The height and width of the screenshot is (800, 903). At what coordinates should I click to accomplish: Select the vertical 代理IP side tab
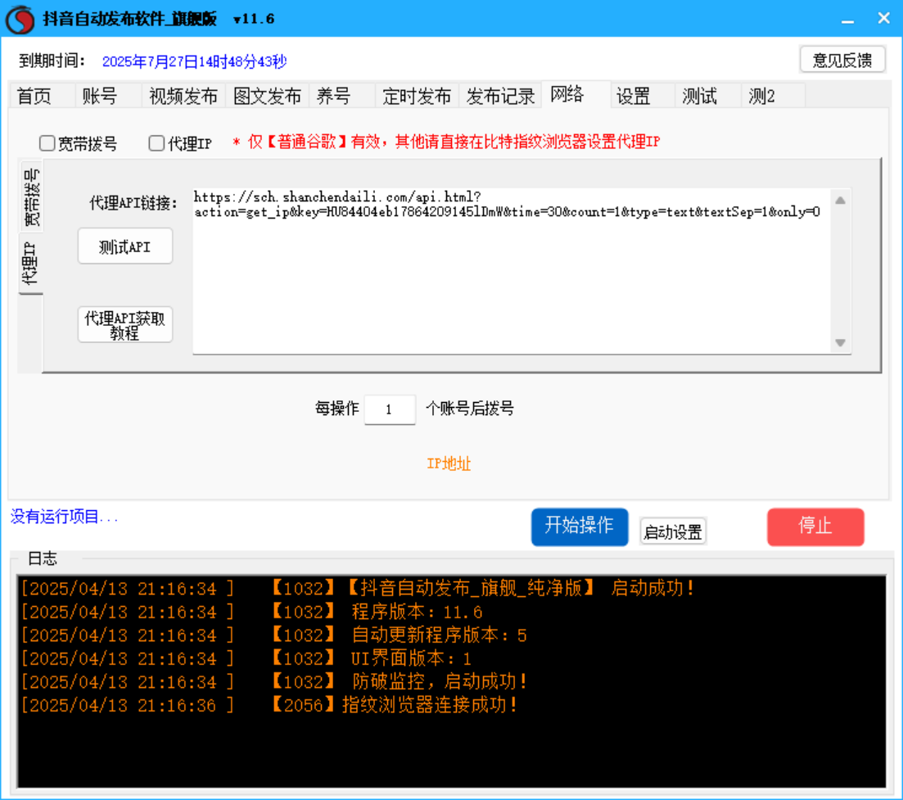tap(30, 264)
